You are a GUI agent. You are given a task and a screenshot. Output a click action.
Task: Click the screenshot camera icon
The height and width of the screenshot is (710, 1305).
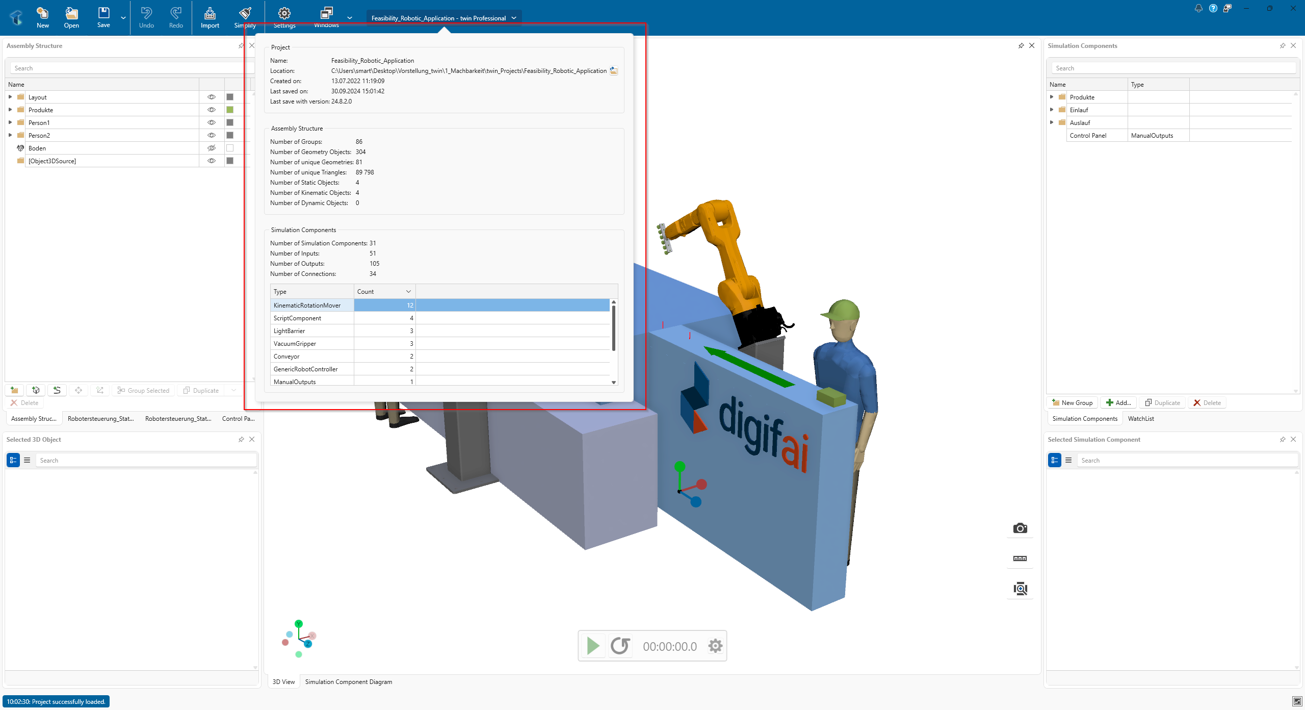[x=1020, y=528]
